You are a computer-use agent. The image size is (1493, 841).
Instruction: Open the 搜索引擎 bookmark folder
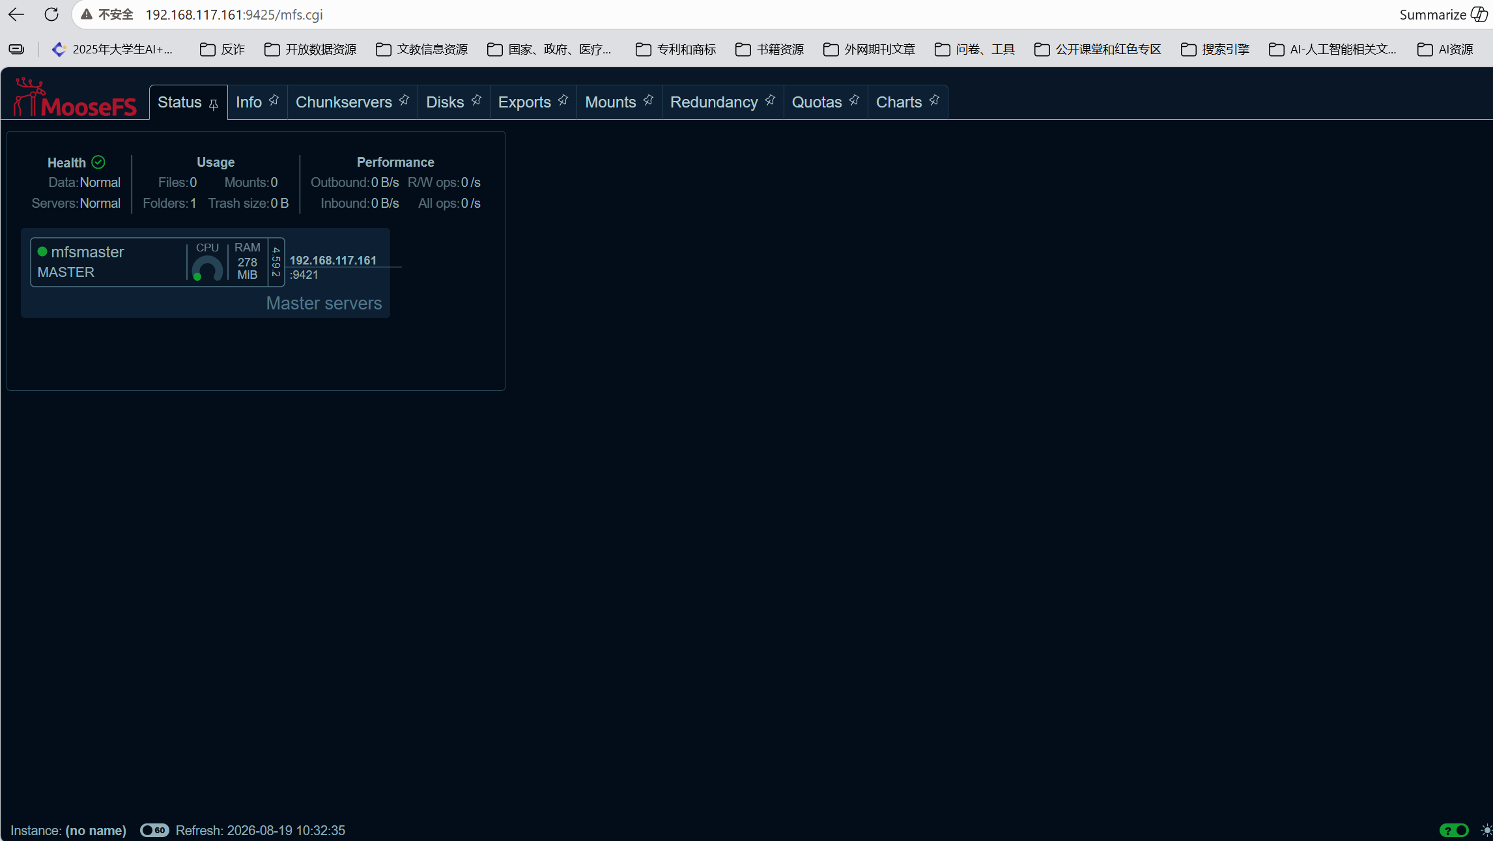pyautogui.click(x=1215, y=50)
